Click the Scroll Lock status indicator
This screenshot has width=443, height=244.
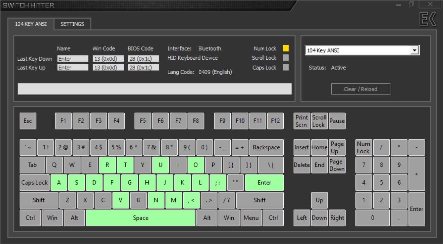[x=286, y=58]
